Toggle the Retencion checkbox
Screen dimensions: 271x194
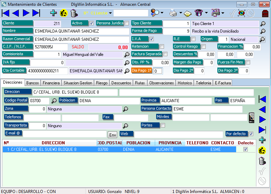[x=162, y=47]
